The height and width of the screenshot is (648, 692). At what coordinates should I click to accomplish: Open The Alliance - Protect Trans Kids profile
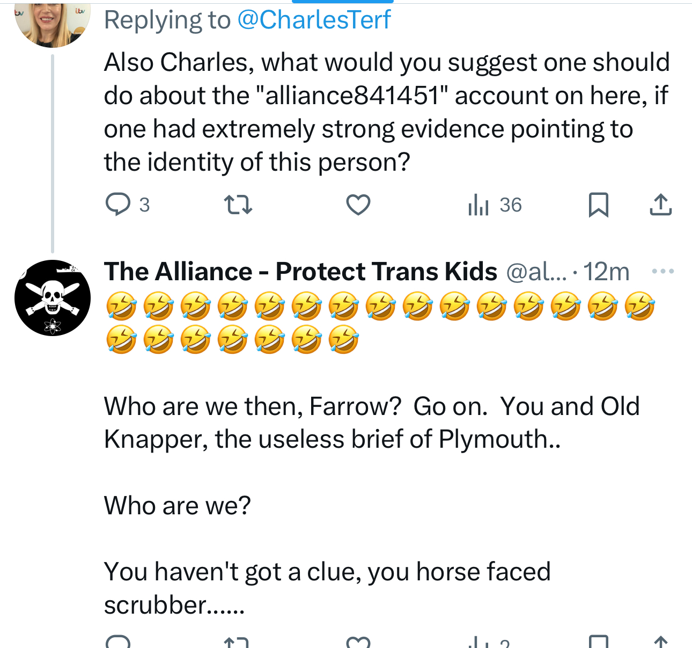click(300, 272)
